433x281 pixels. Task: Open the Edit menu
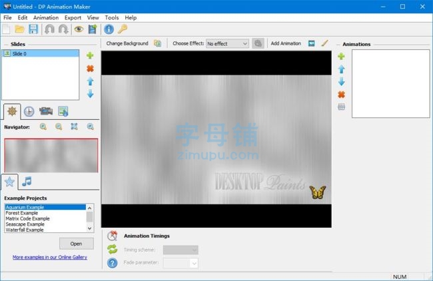23,18
